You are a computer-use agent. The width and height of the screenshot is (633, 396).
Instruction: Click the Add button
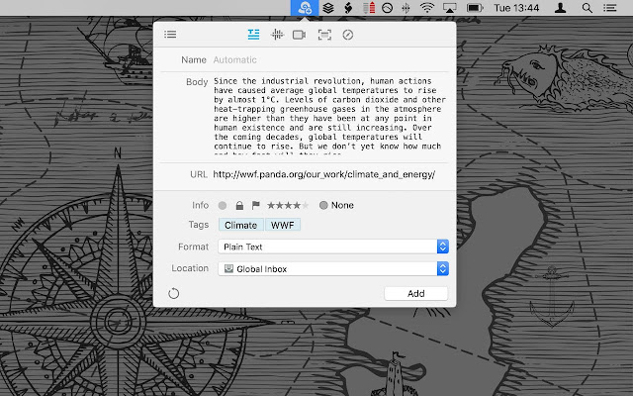tap(415, 293)
